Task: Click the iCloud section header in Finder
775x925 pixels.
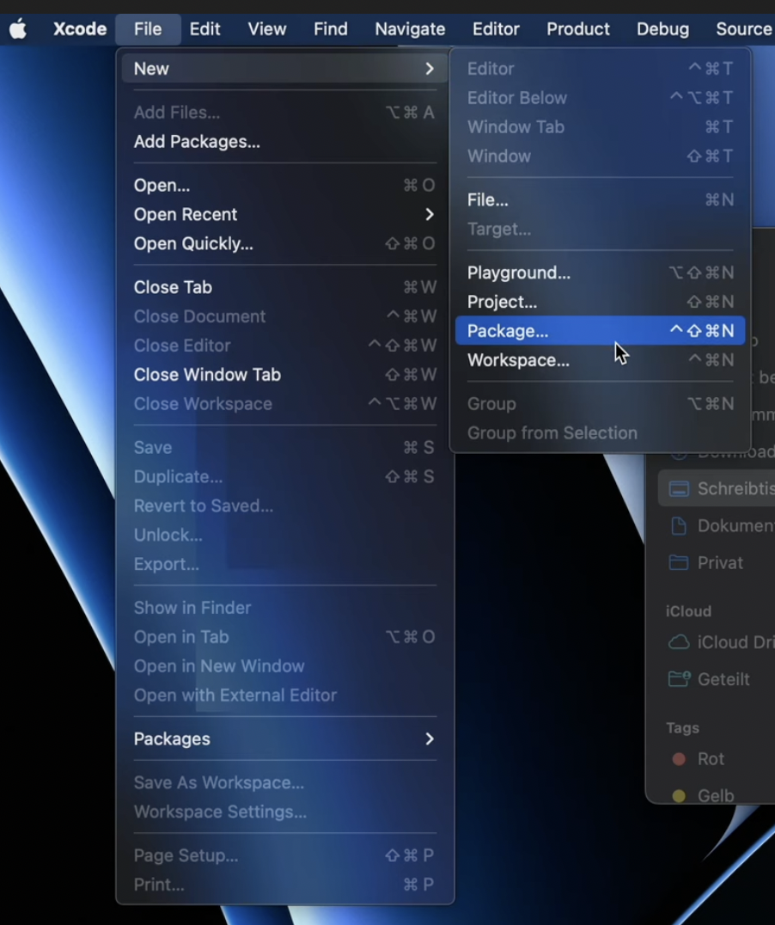Action: pyautogui.click(x=688, y=611)
